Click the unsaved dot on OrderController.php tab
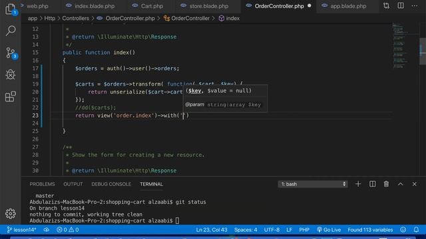 [309, 6]
